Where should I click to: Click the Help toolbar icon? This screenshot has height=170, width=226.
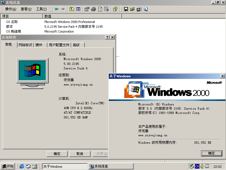coord(115,9)
